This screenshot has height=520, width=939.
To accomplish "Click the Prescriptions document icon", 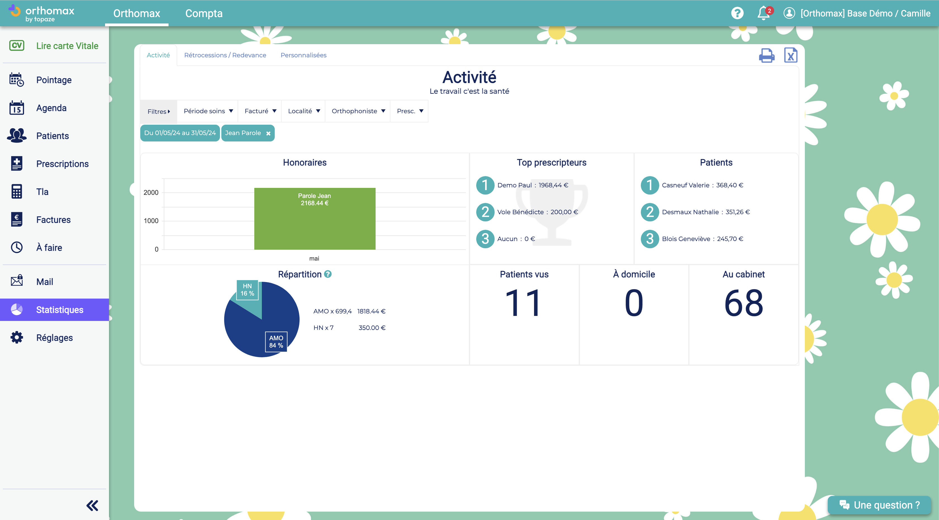I will click(x=17, y=164).
